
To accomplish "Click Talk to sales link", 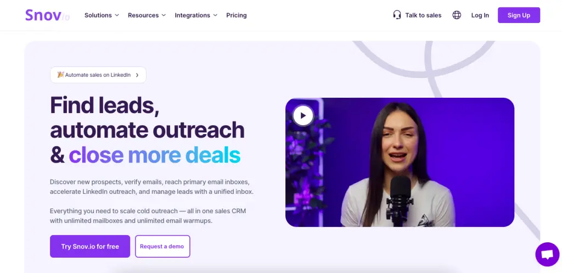I will 423,15.
